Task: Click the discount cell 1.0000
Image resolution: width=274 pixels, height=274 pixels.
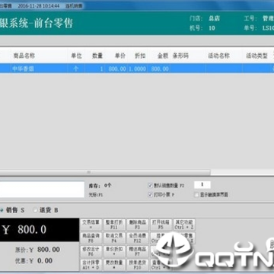Action: click(137, 68)
